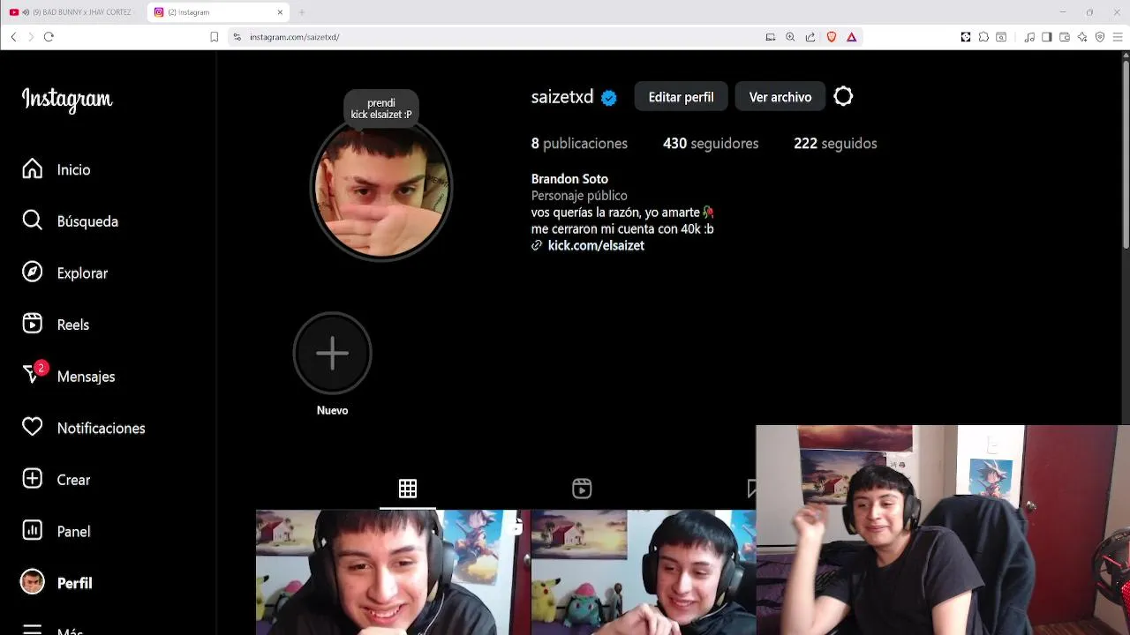Open the Leo AI sparkle icon
Viewport: 1130px width, 635px height.
point(1082,37)
